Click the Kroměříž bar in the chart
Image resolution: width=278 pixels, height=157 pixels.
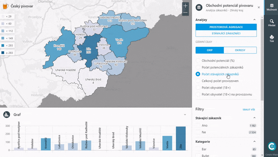46,144
